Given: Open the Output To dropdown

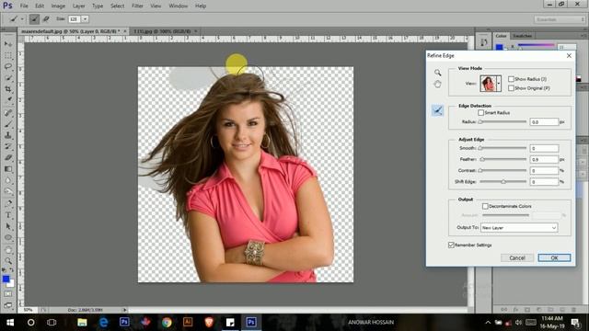Looking at the screenshot, I should click(519, 227).
